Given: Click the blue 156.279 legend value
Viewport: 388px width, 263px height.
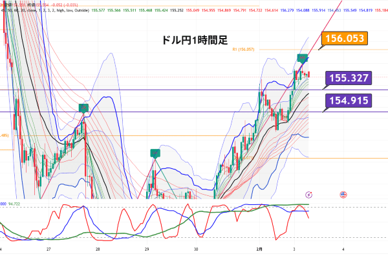Looking at the screenshot, I should [x=287, y=10].
